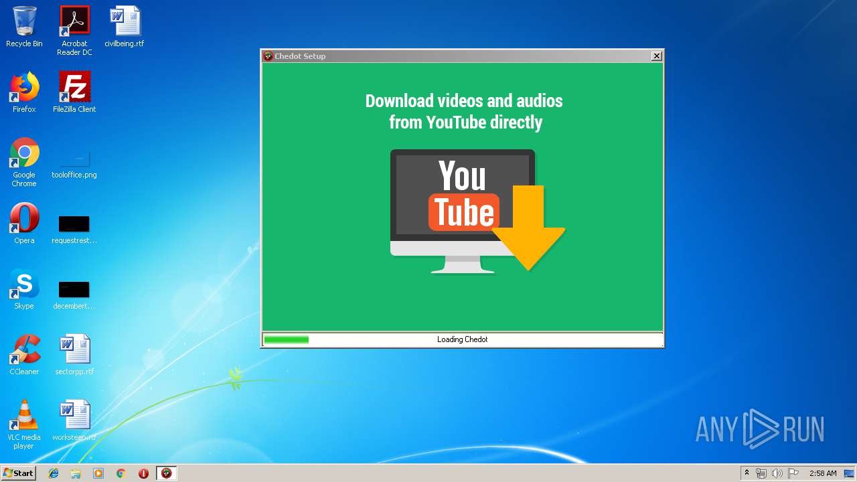This screenshot has height=482, width=857.
Task: Click the 'Download videos and audios' headline
Action: [x=464, y=111]
